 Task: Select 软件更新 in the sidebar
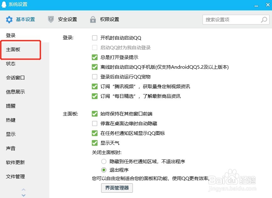pyautogui.click(x=15, y=162)
